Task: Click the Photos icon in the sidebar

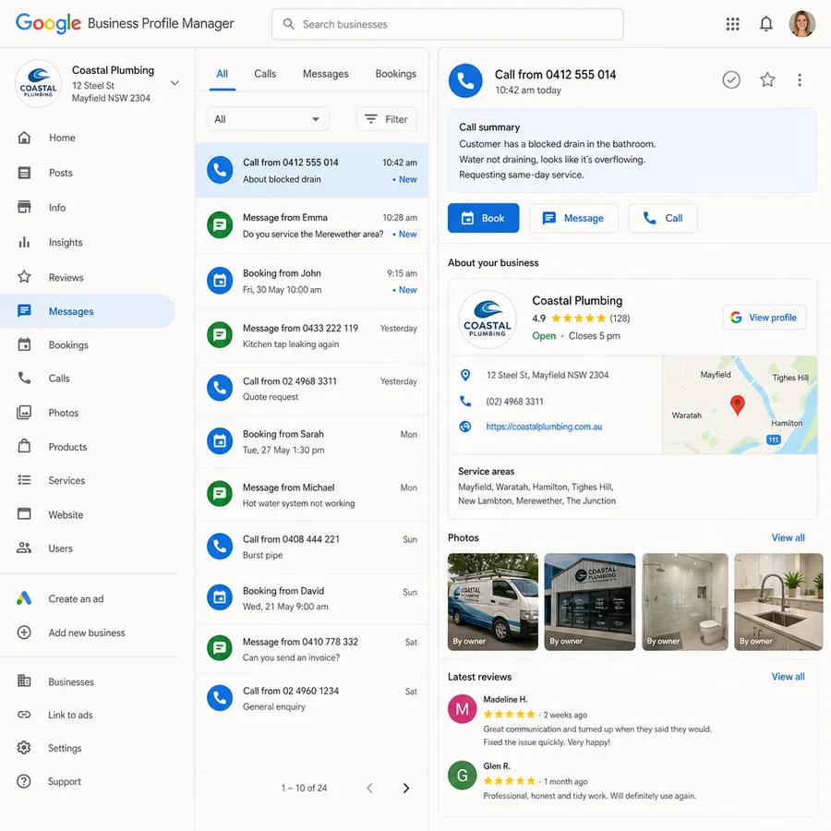Action: tap(24, 413)
